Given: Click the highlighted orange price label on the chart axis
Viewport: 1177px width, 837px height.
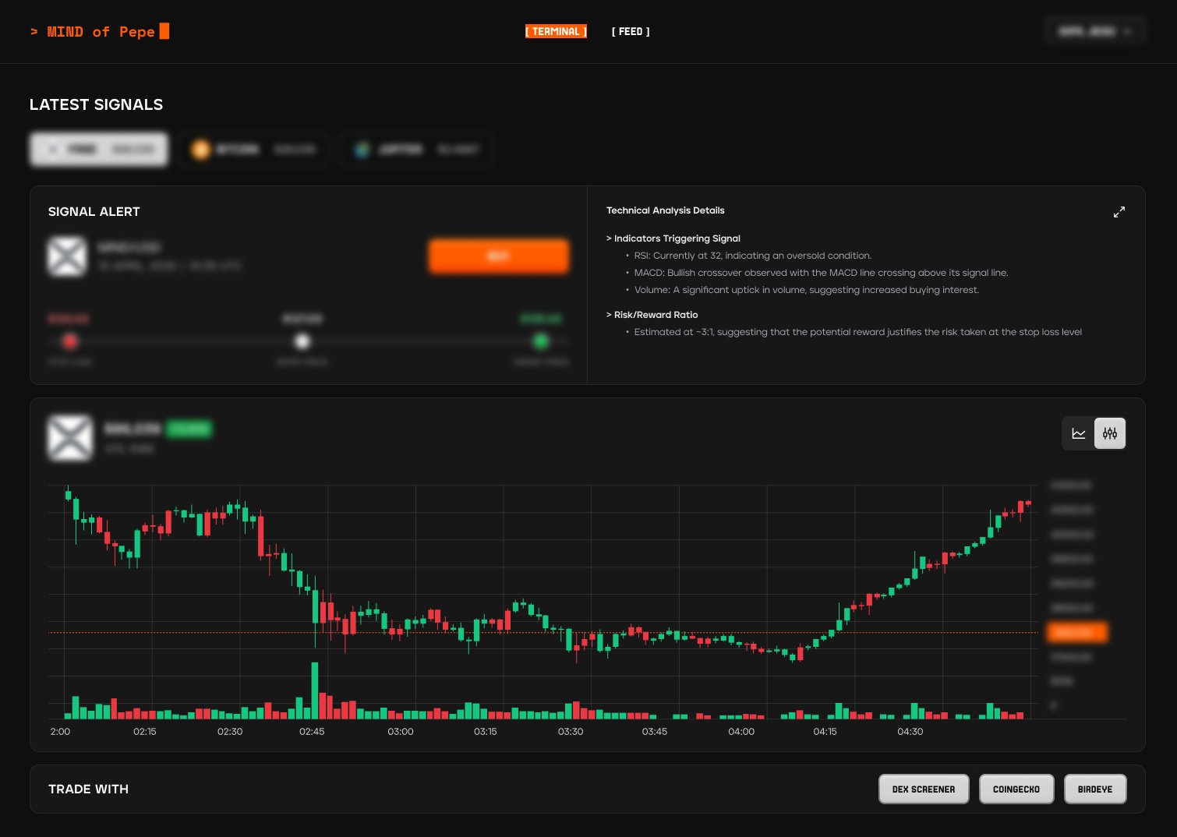Looking at the screenshot, I should click(x=1076, y=632).
